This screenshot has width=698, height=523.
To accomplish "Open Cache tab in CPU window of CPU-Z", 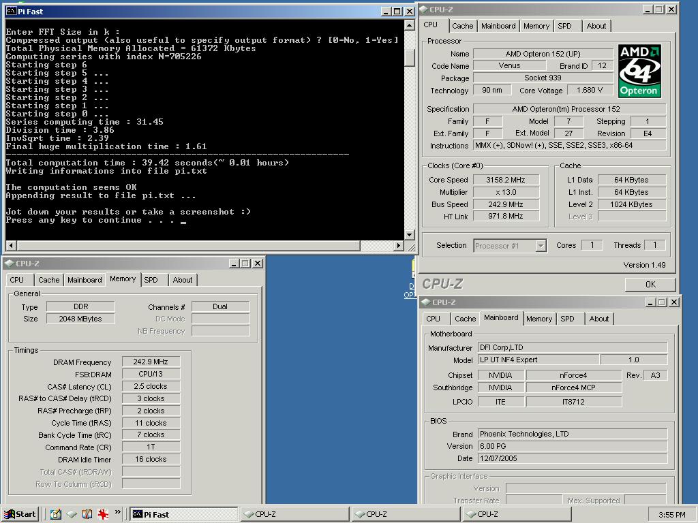I will click(463, 26).
